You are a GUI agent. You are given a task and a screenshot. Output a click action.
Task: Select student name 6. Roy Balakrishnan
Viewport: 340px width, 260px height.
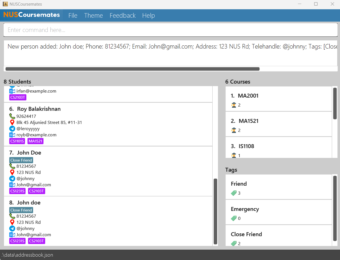35,109
